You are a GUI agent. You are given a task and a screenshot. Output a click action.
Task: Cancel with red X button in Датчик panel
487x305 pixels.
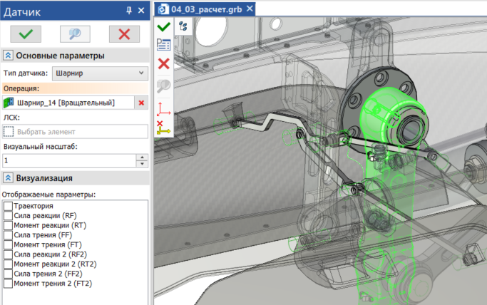(x=124, y=33)
